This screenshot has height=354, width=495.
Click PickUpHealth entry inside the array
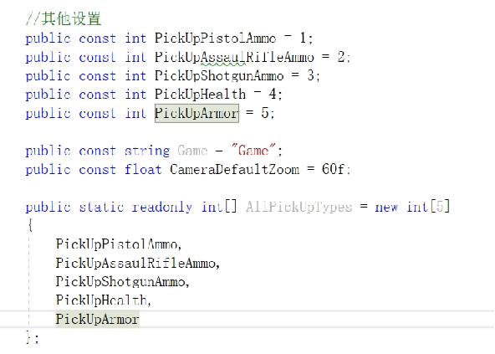(x=101, y=300)
